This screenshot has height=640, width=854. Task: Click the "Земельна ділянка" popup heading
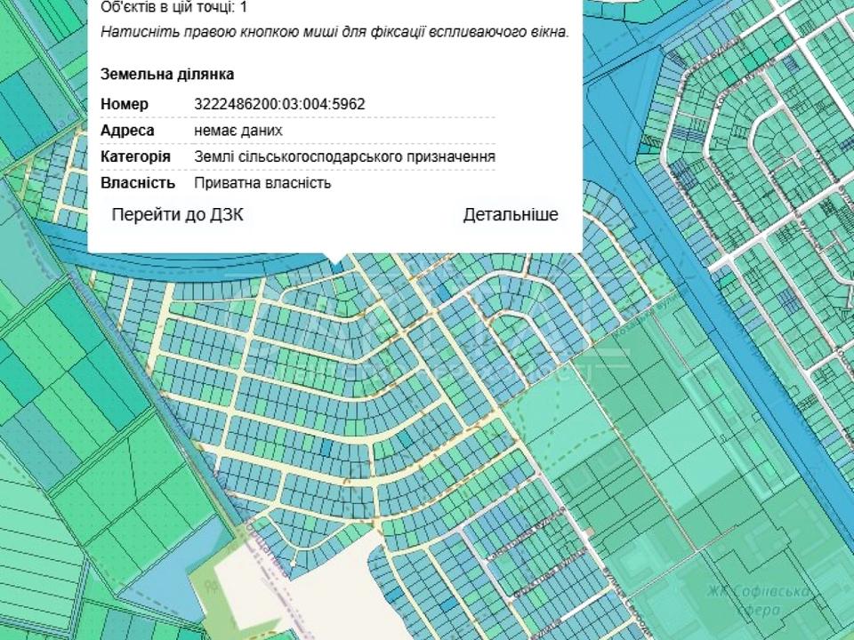click(x=167, y=75)
